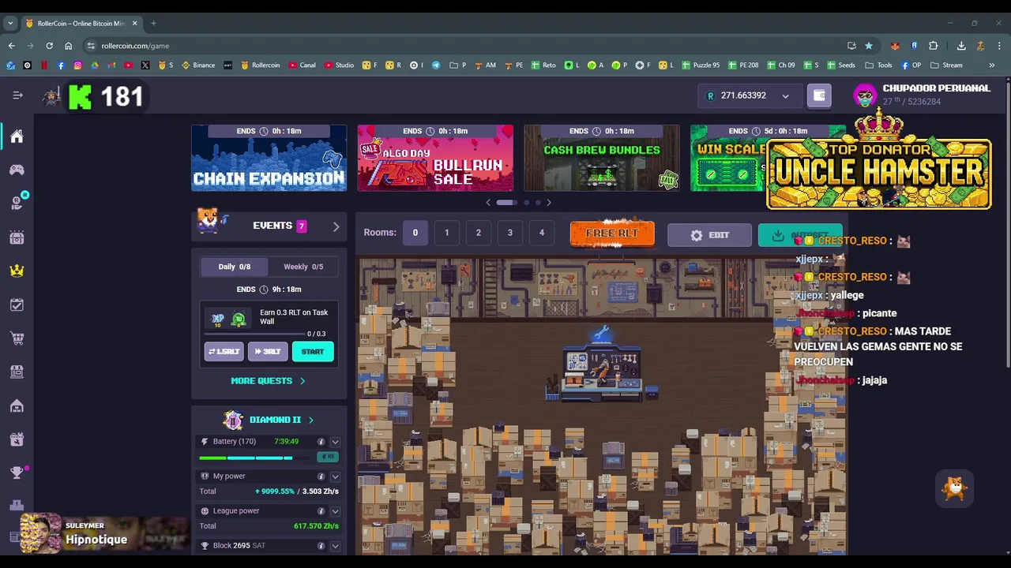Click the FREE RLT button
The width and height of the screenshot is (1011, 568).
point(612,234)
